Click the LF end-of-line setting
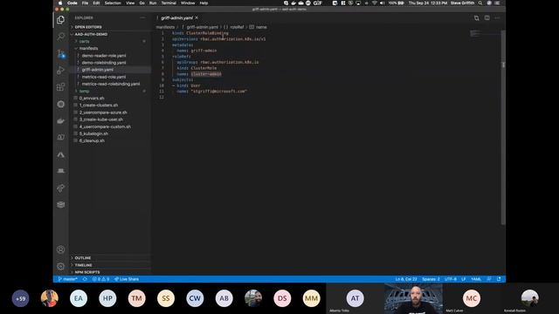This screenshot has height=314, width=559. pyautogui.click(x=464, y=279)
